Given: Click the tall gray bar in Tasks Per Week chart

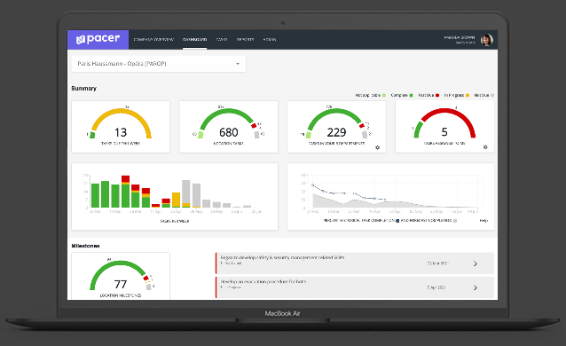Looking at the screenshot, I should point(186,192).
